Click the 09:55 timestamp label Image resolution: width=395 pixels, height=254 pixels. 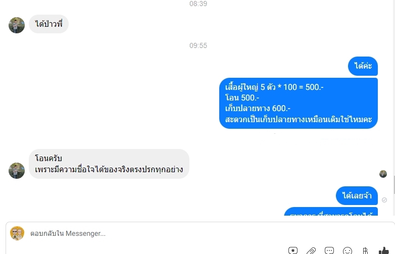click(x=198, y=45)
